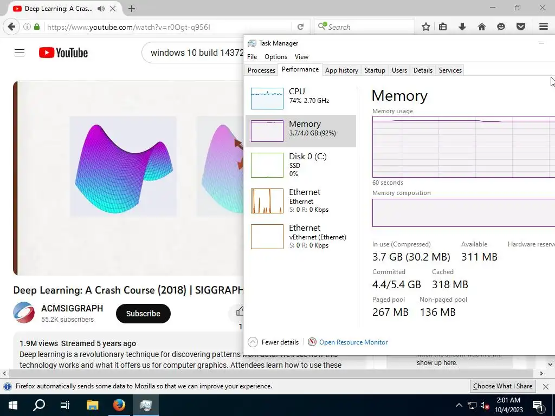The height and width of the screenshot is (416, 555).
Task: Click the ACMSIGGRAPH channel name
Action: click(x=72, y=308)
